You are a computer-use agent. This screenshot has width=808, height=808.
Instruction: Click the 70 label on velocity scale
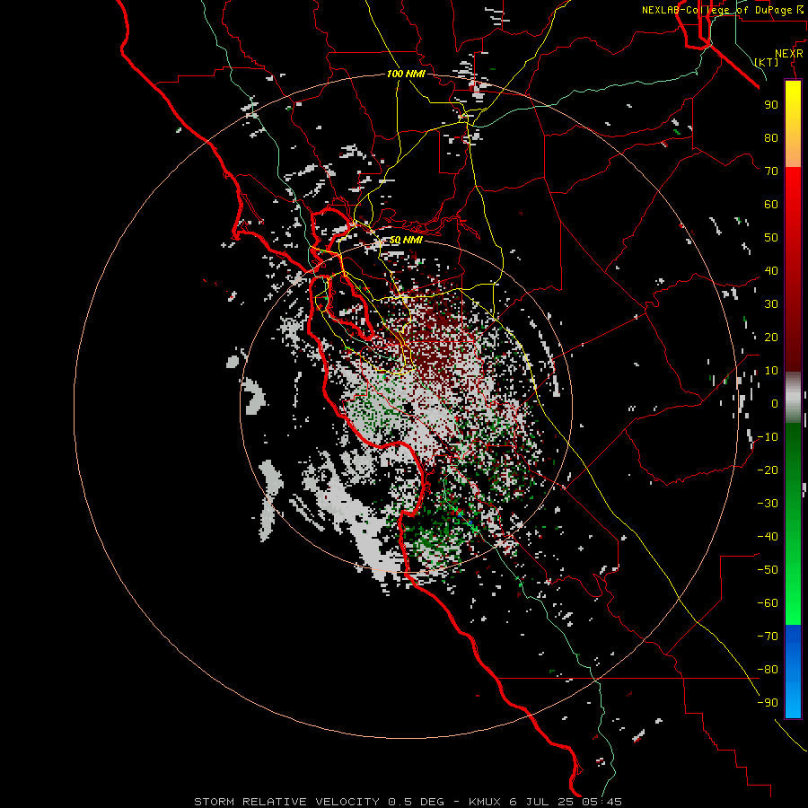click(771, 171)
